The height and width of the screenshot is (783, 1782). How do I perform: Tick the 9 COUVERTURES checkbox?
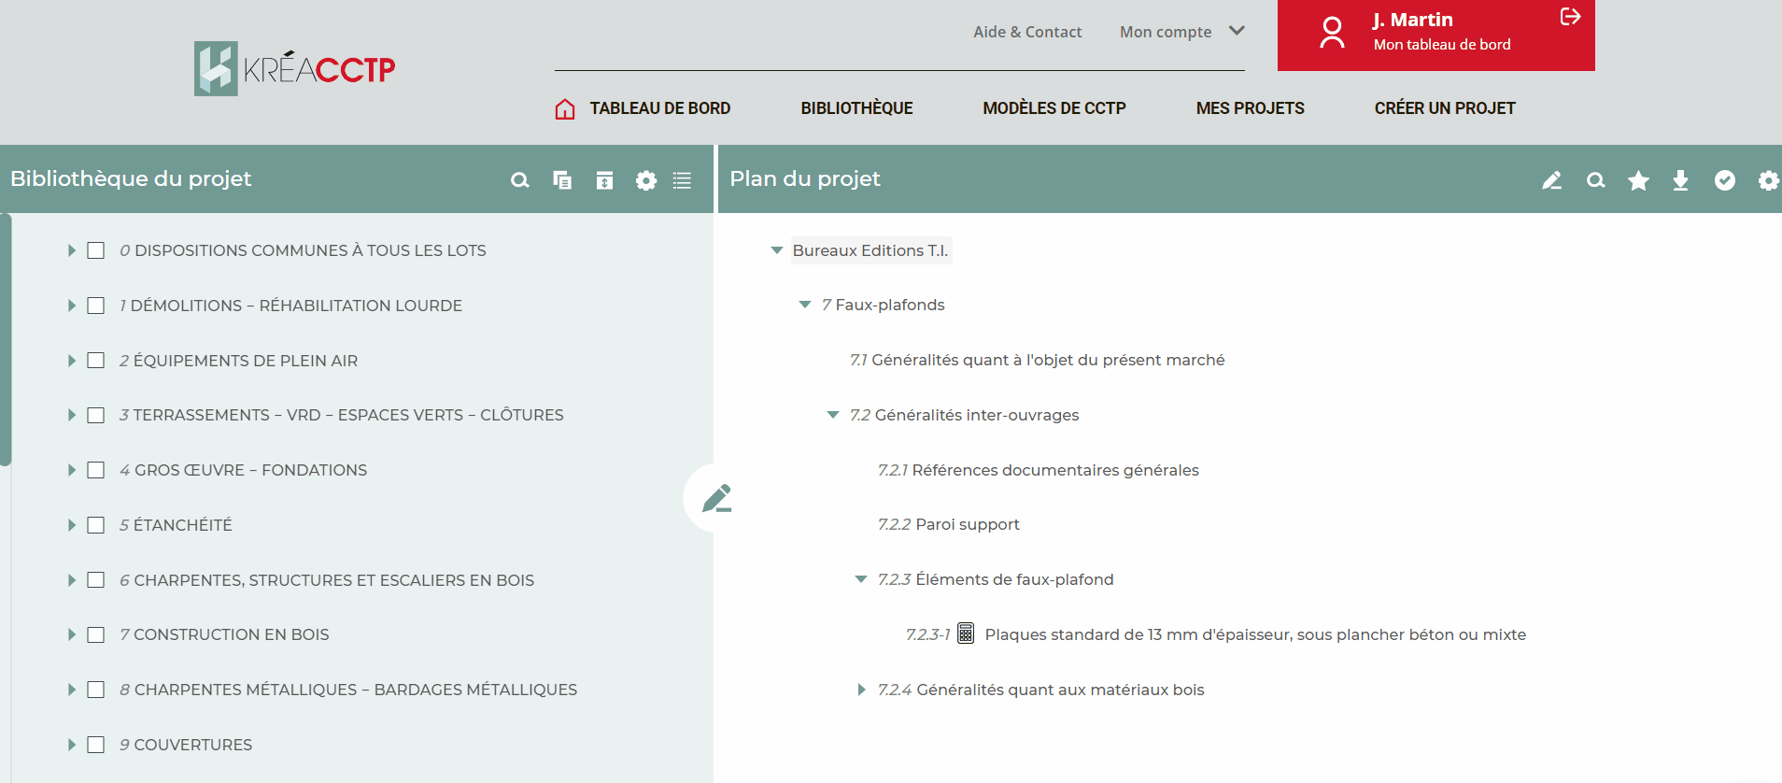(x=95, y=745)
